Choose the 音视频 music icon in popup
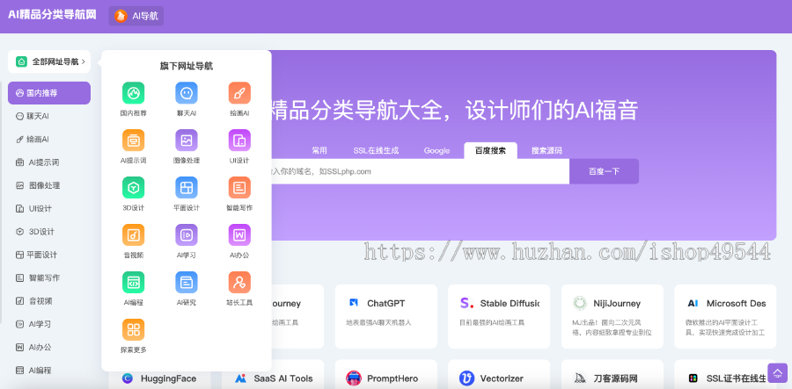The height and width of the screenshot is (389, 792). [134, 234]
